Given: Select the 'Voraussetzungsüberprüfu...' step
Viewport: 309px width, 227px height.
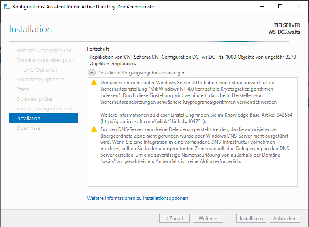Looking at the screenshot, I should point(47,109).
